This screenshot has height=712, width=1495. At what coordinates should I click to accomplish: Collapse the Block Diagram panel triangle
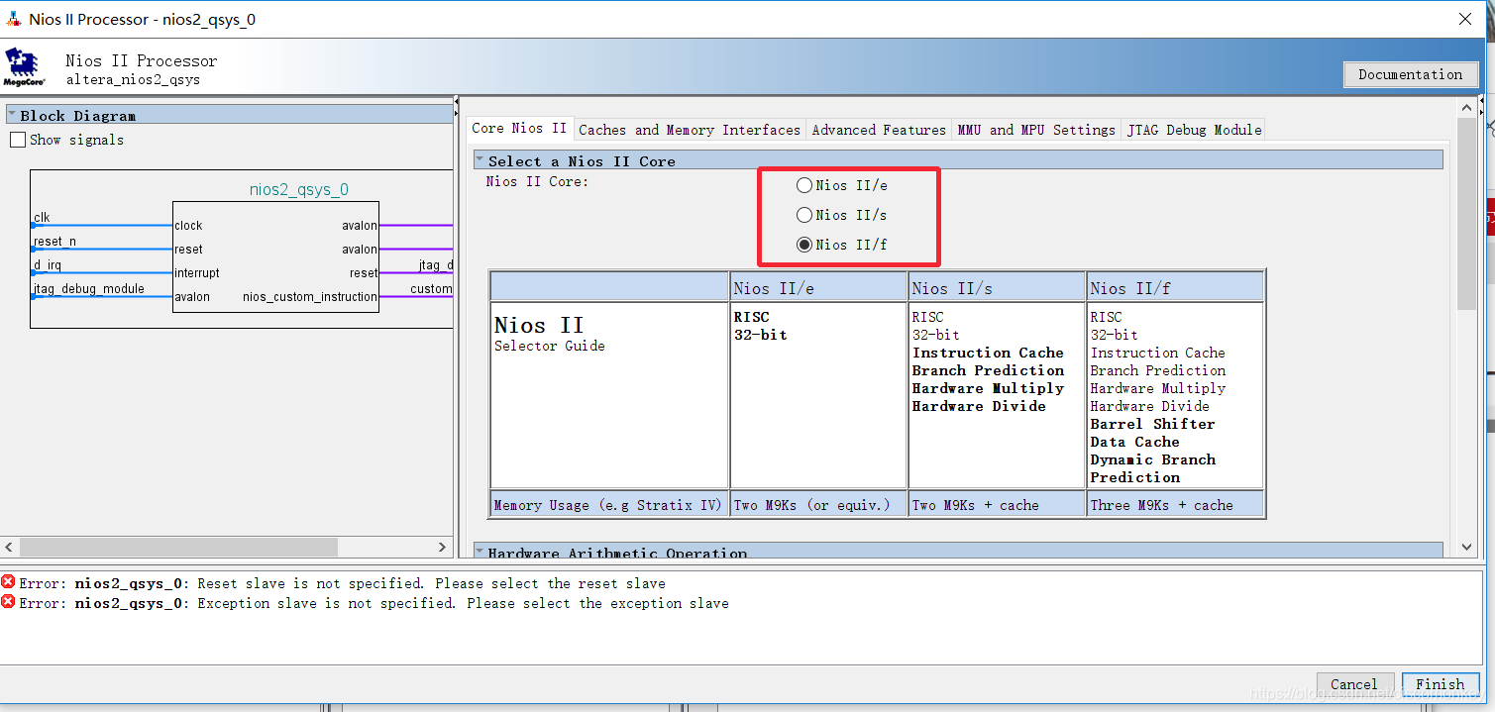pyautogui.click(x=12, y=115)
